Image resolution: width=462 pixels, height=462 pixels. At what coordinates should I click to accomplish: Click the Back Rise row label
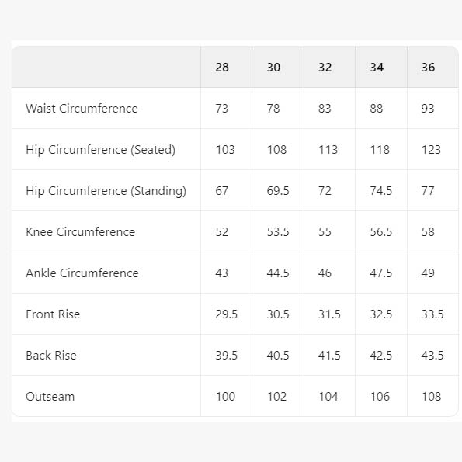point(51,356)
